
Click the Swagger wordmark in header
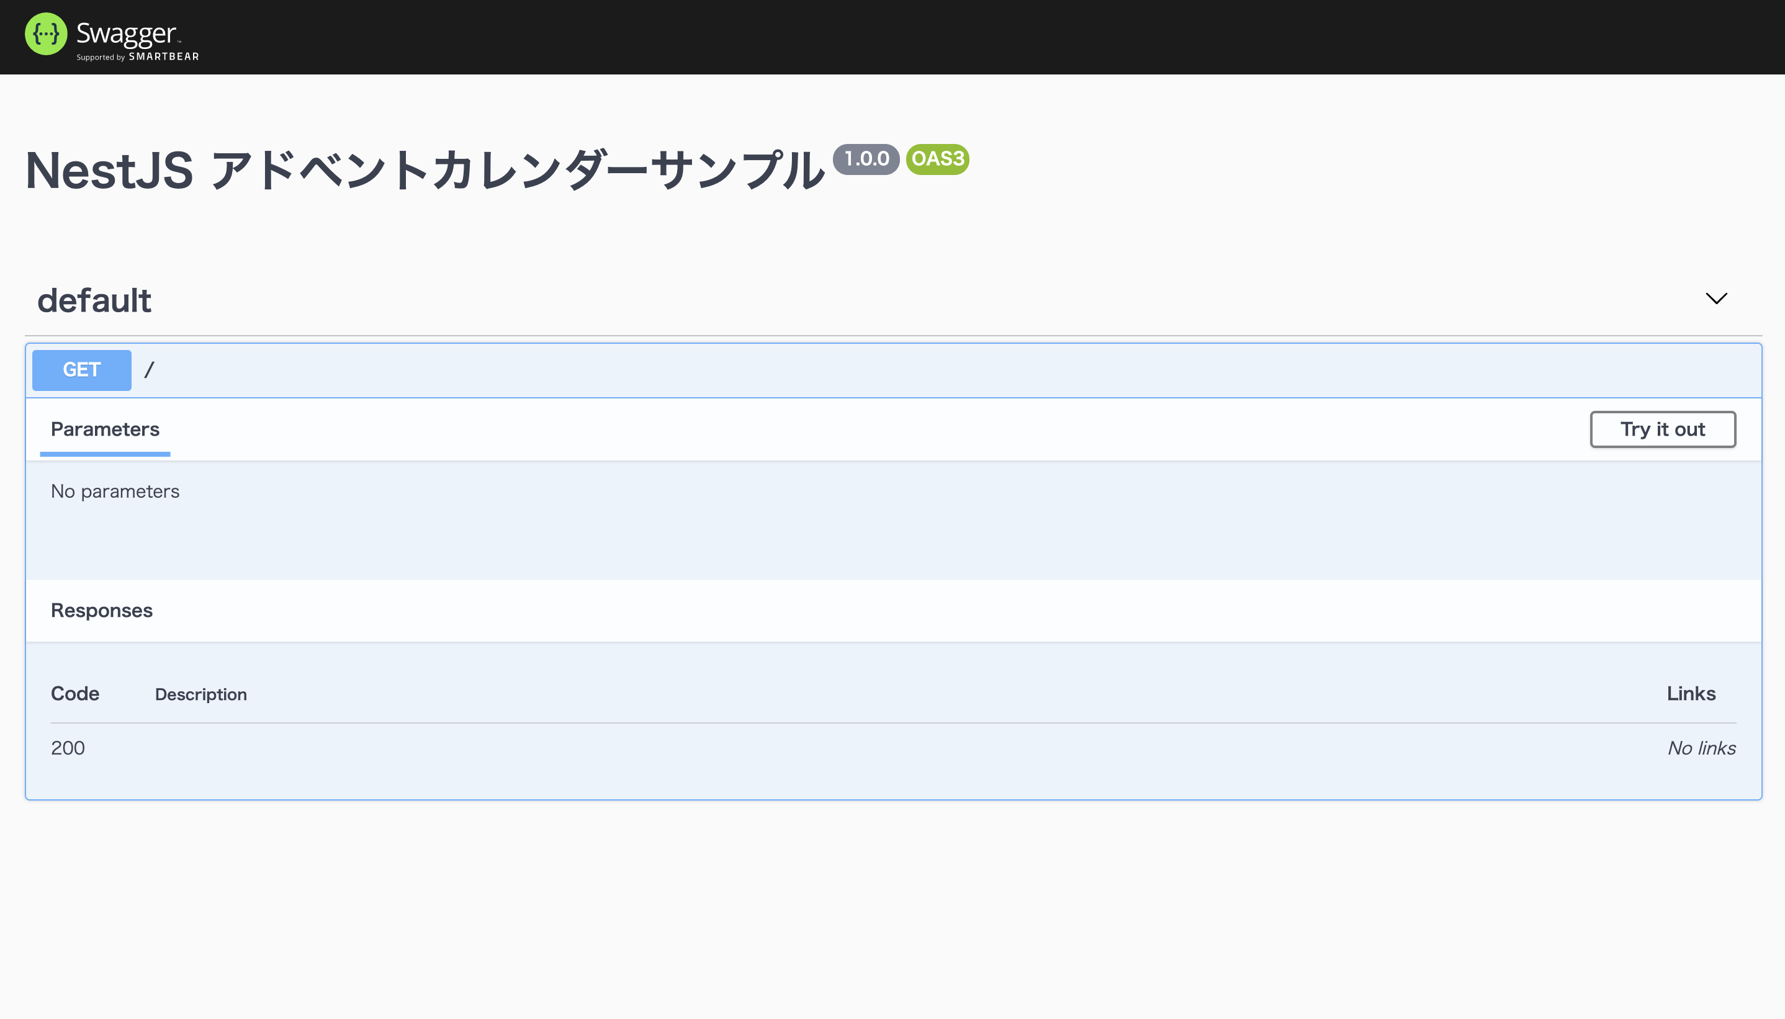126,32
